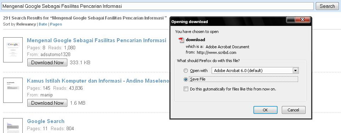Sort results by Relevancy
The image size is (341, 133).
click(26, 24)
